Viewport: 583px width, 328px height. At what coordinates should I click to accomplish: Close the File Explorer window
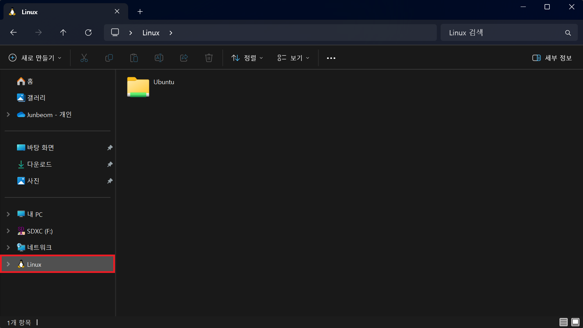pos(572,7)
